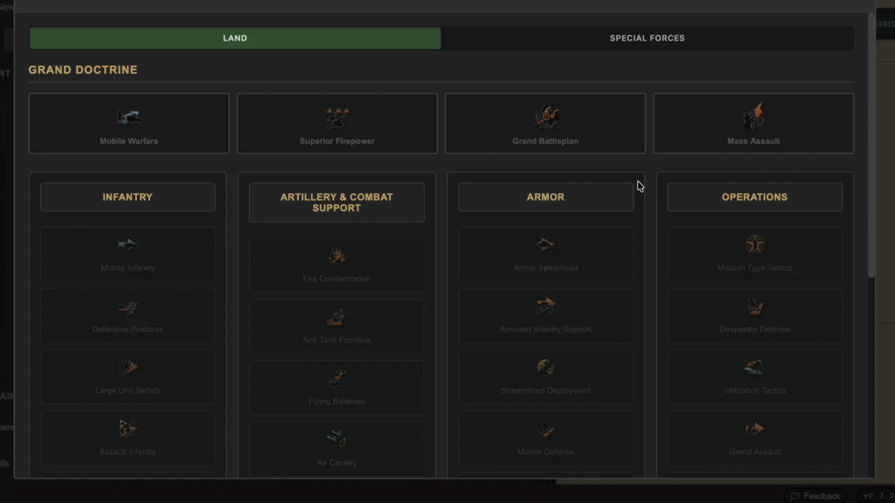Select the Air Cavalry text label
The width and height of the screenshot is (895, 503).
336,462
